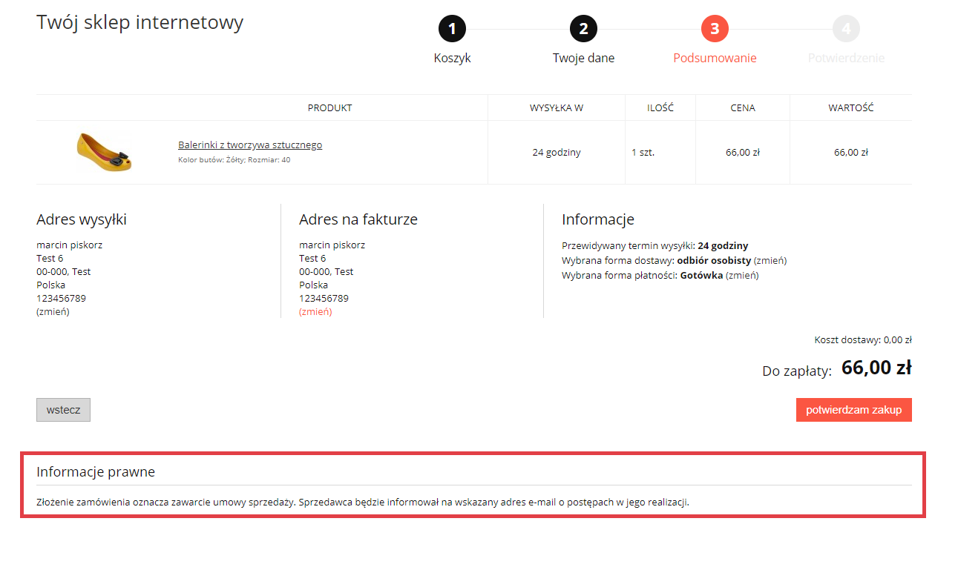Image resolution: width=958 pixels, height=567 pixels.
Task: Open the yellow ballerina shoe thumbnail
Action: tap(105, 151)
